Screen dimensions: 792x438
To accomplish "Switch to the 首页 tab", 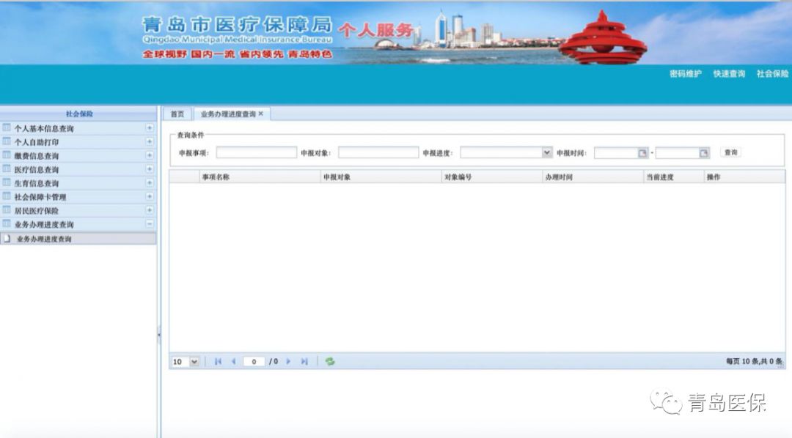I will [177, 114].
